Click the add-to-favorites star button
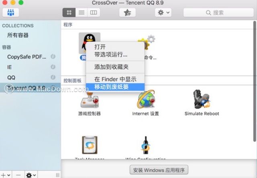The width and height of the screenshot is (257, 178). 127,12
